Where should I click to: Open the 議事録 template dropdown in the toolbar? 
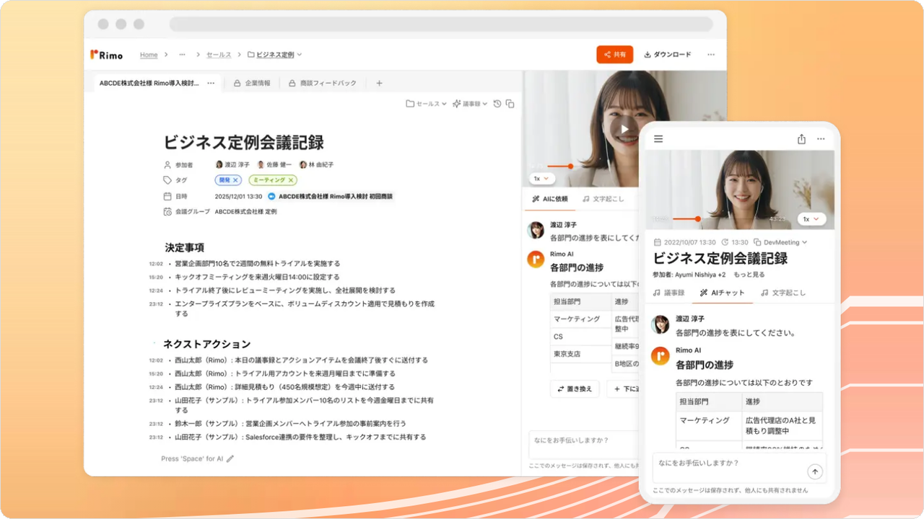pos(470,104)
